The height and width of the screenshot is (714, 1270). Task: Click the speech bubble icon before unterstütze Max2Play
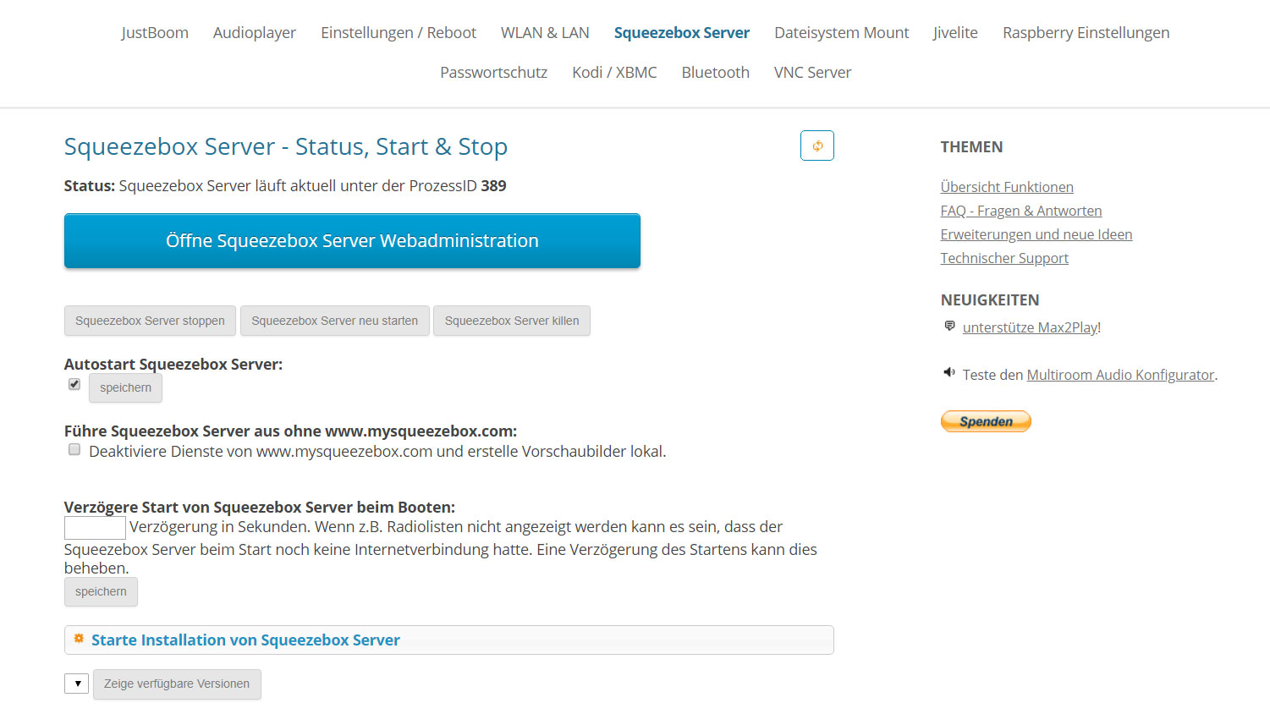pyautogui.click(x=949, y=327)
